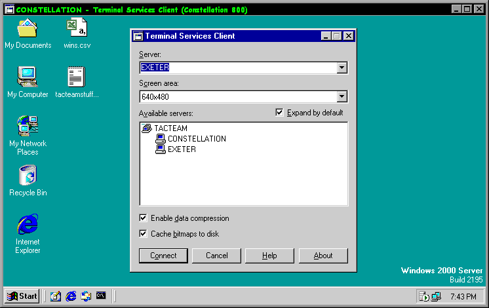The height and width of the screenshot is (308, 489).
Task: Click the CONSTELLATION computer icon in list
Action: 161,139
